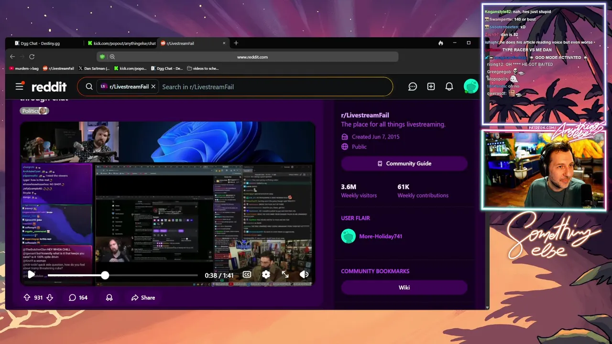The height and width of the screenshot is (344, 612).
Task: Downvote the post
Action: click(x=50, y=297)
